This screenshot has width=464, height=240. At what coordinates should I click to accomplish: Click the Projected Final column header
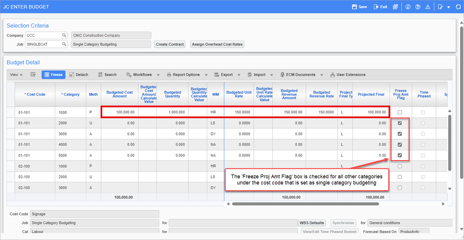[371, 94]
